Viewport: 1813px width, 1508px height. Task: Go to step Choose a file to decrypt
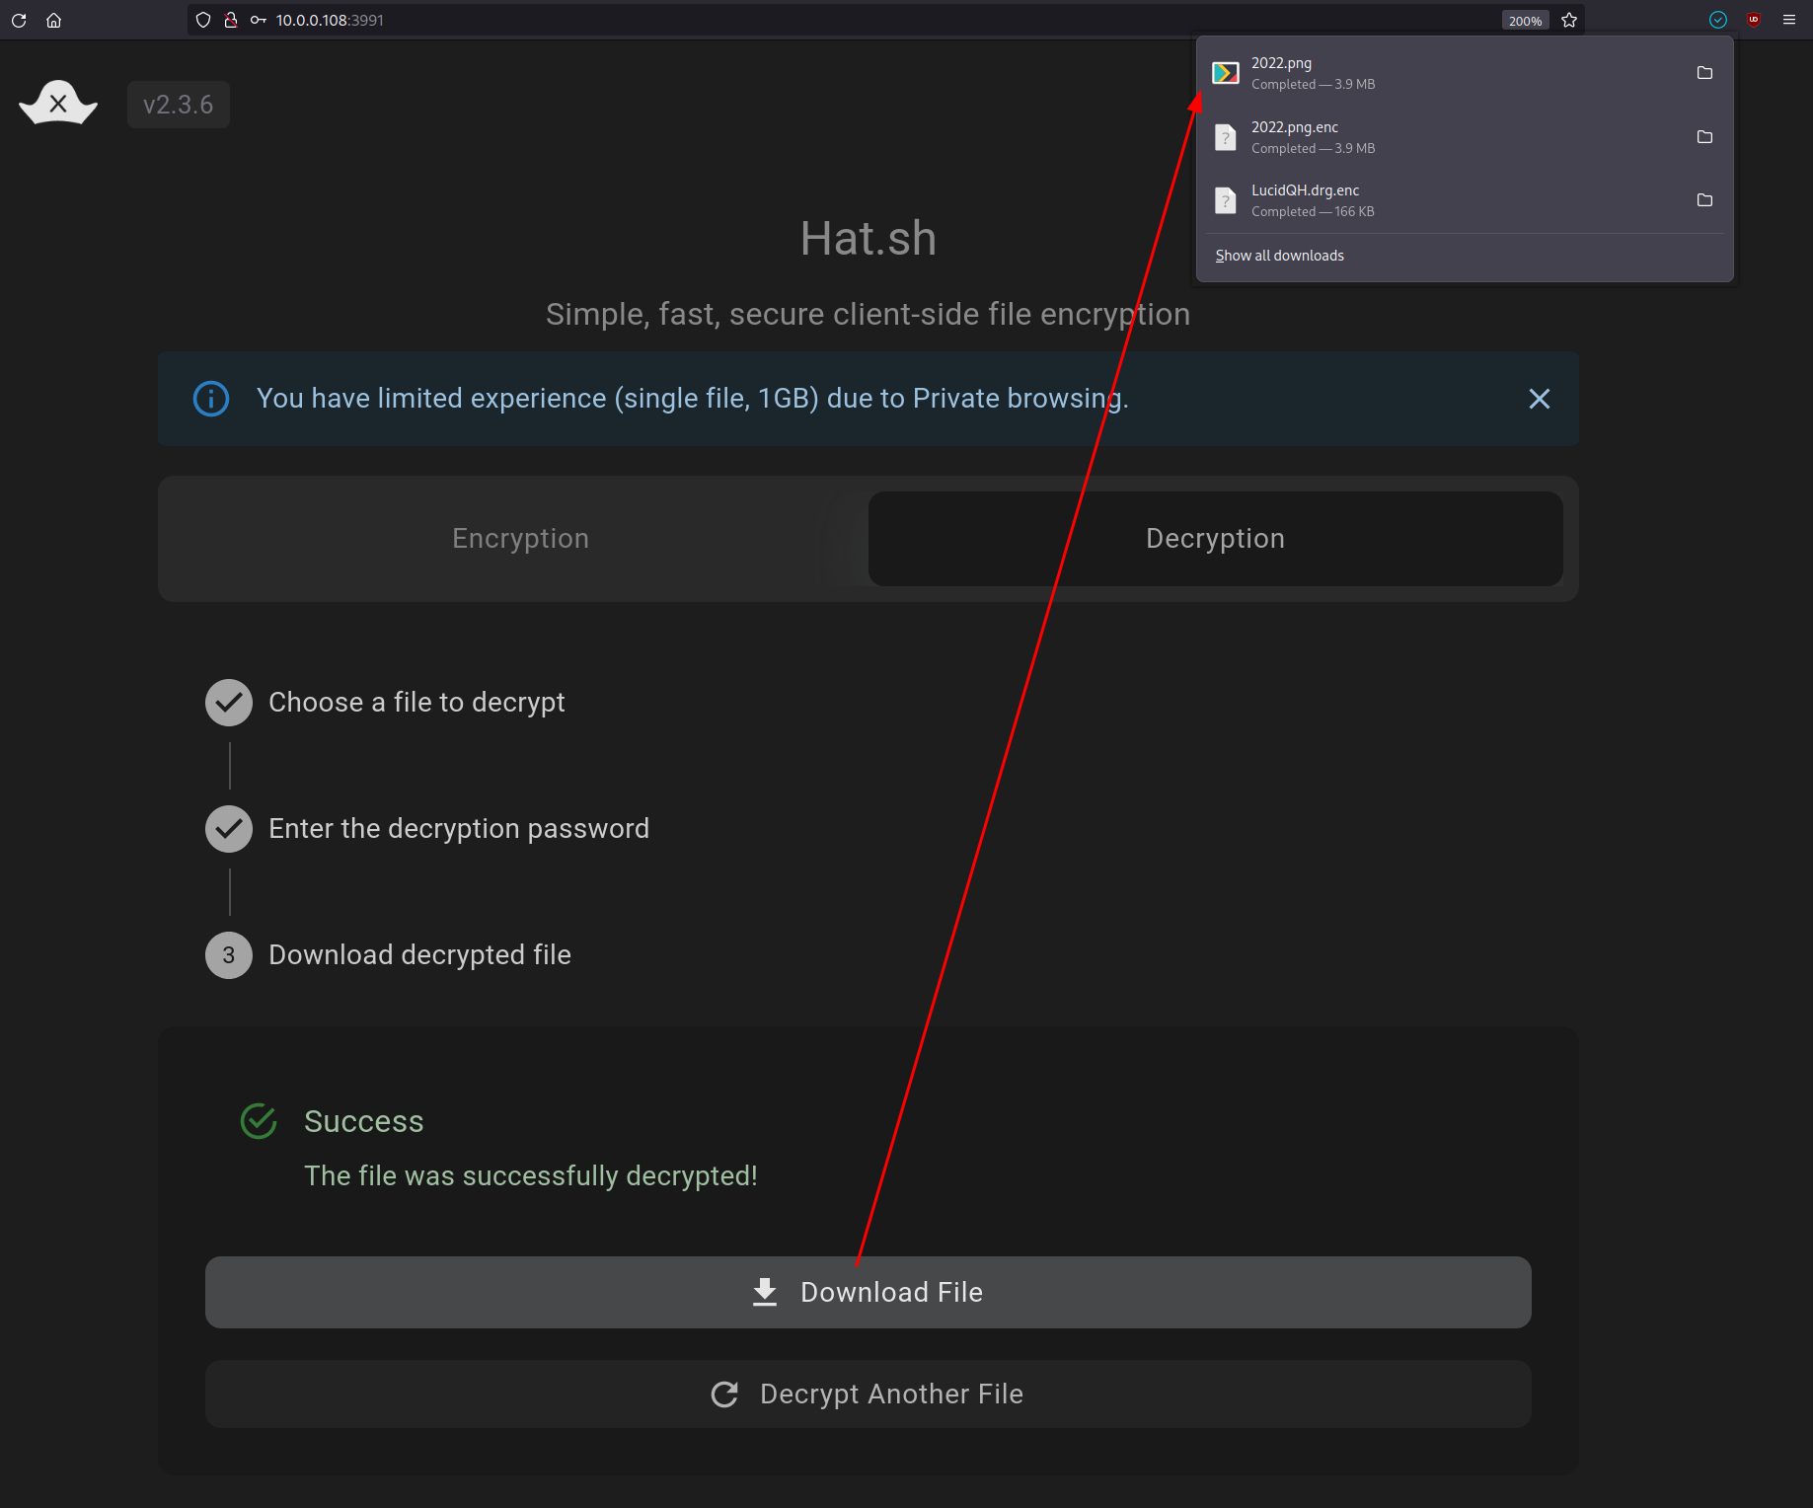click(x=385, y=703)
